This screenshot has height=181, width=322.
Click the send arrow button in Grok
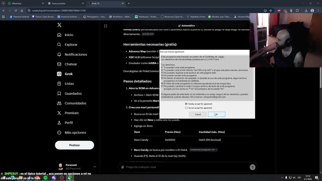[x=253, y=167]
